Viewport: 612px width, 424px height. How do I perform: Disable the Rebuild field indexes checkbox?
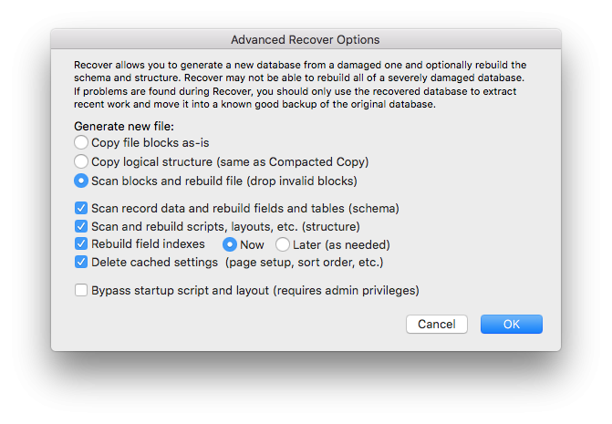(x=81, y=243)
